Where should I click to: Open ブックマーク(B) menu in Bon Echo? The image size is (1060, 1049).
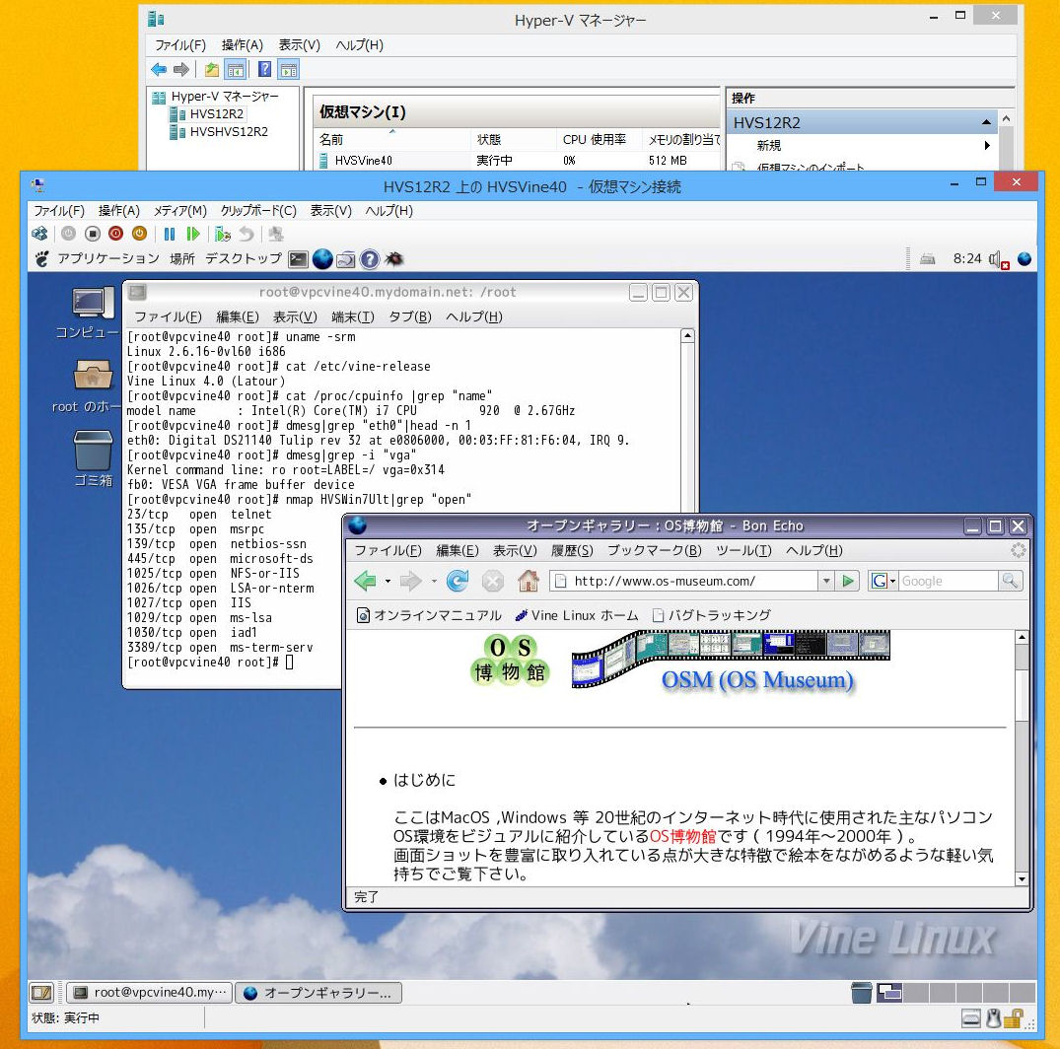point(655,551)
